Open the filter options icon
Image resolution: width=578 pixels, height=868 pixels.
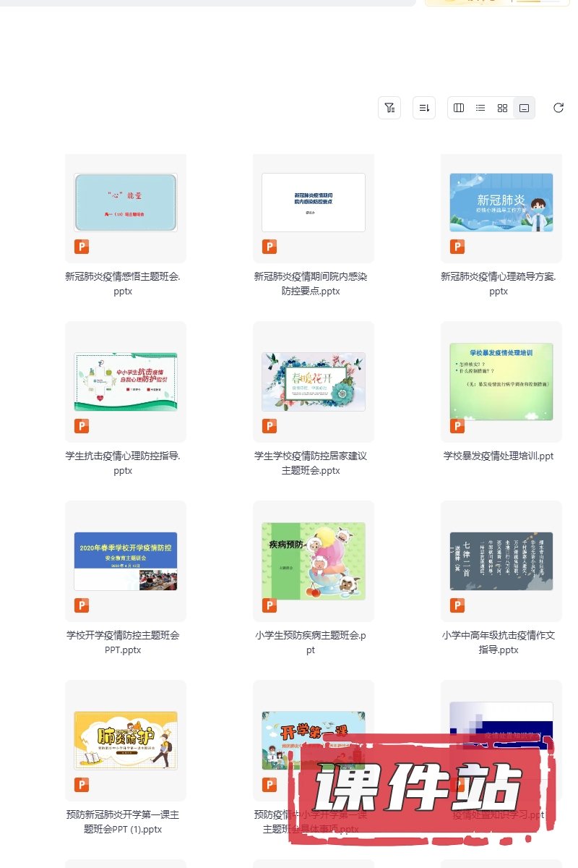pyautogui.click(x=389, y=108)
